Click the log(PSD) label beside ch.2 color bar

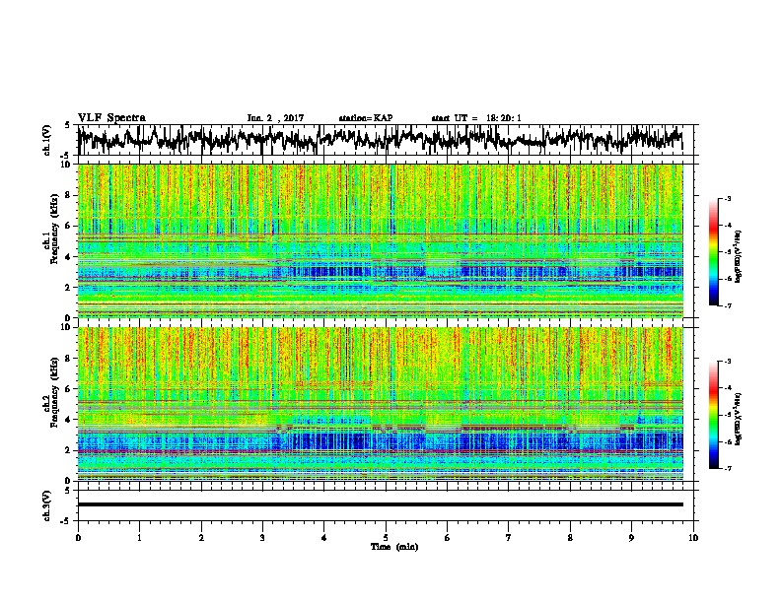(x=739, y=419)
